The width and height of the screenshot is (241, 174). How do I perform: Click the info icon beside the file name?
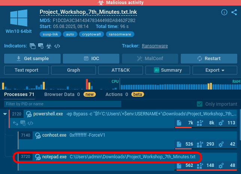224,12
